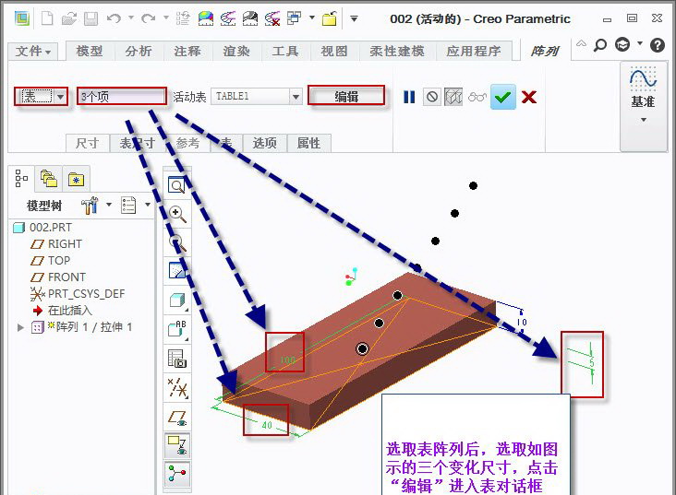Viewport: 676px width, 495px height.
Task: Open quick access toolbar customize arrow
Action: 354,18
